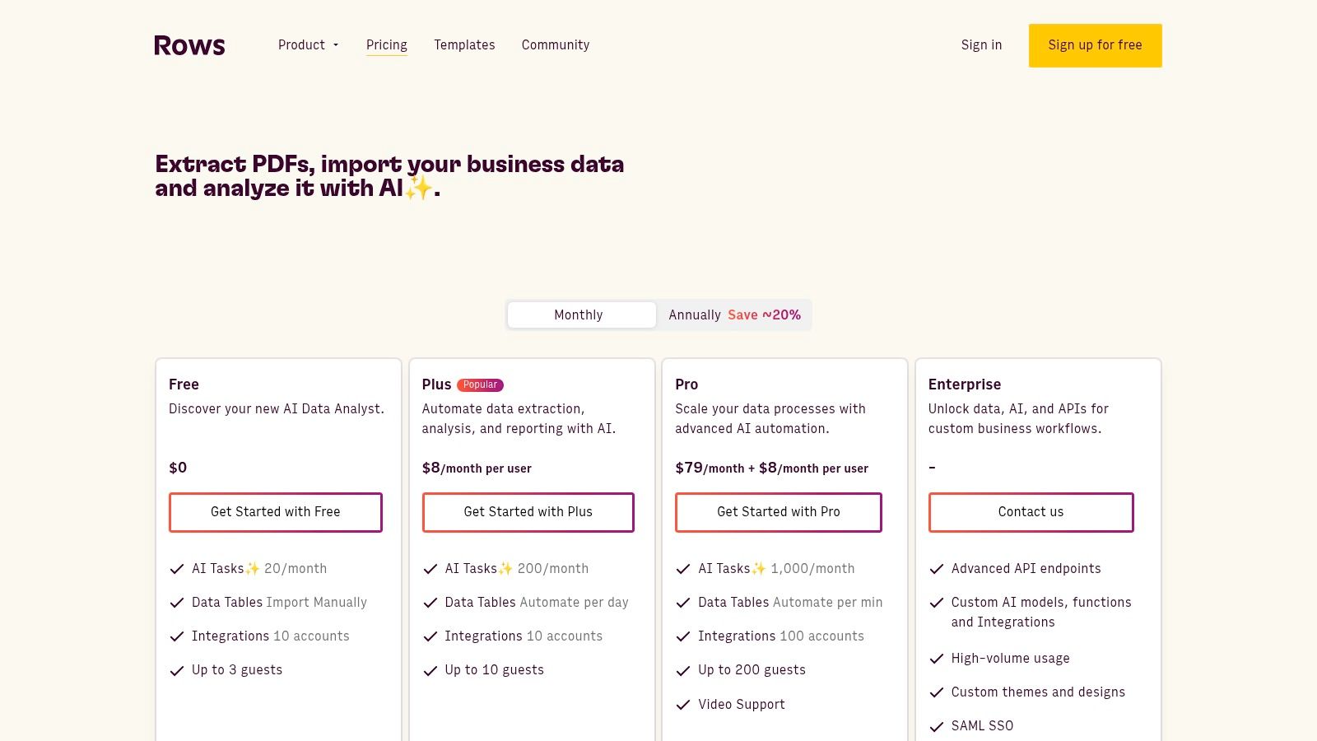This screenshot has height=741, width=1317.
Task: Go to Templates in navigation
Action: (x=464, y=45)
